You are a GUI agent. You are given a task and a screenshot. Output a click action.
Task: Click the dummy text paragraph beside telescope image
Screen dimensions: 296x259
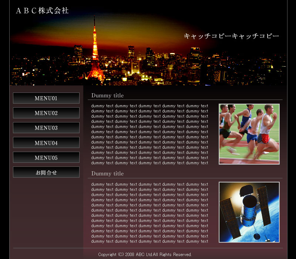[149, 213]
